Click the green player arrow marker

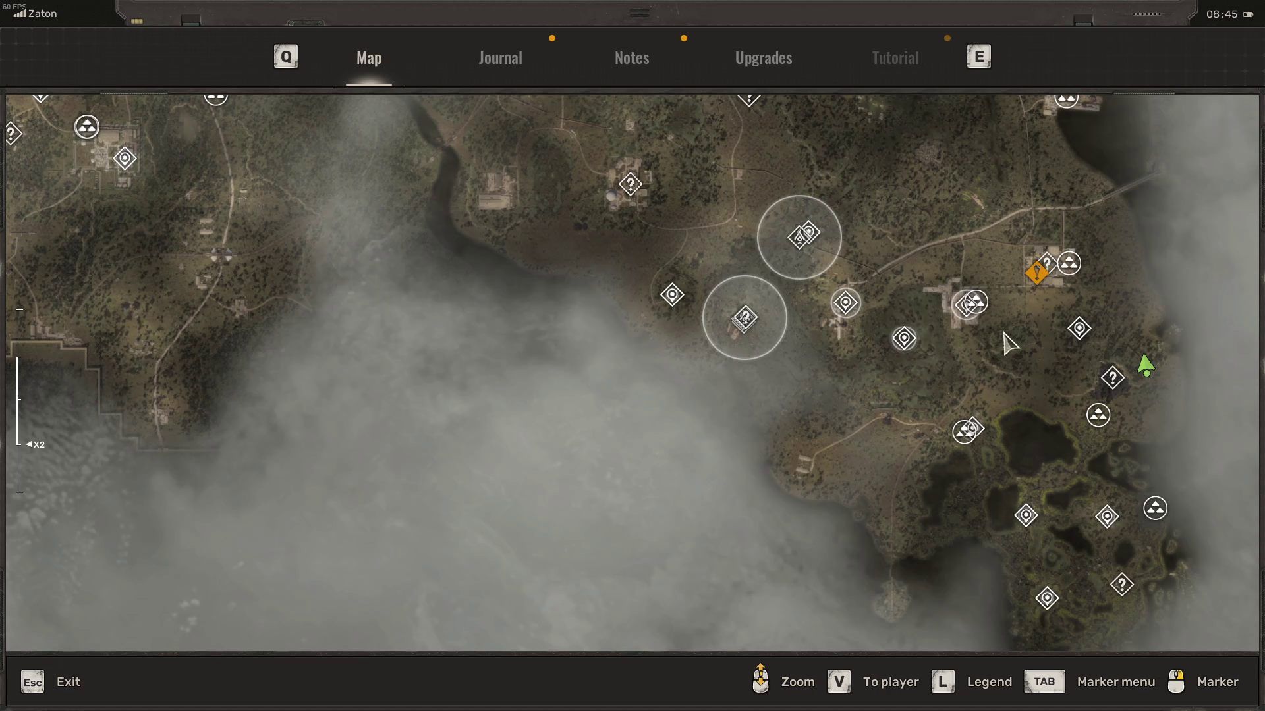tap(1146, 365)
